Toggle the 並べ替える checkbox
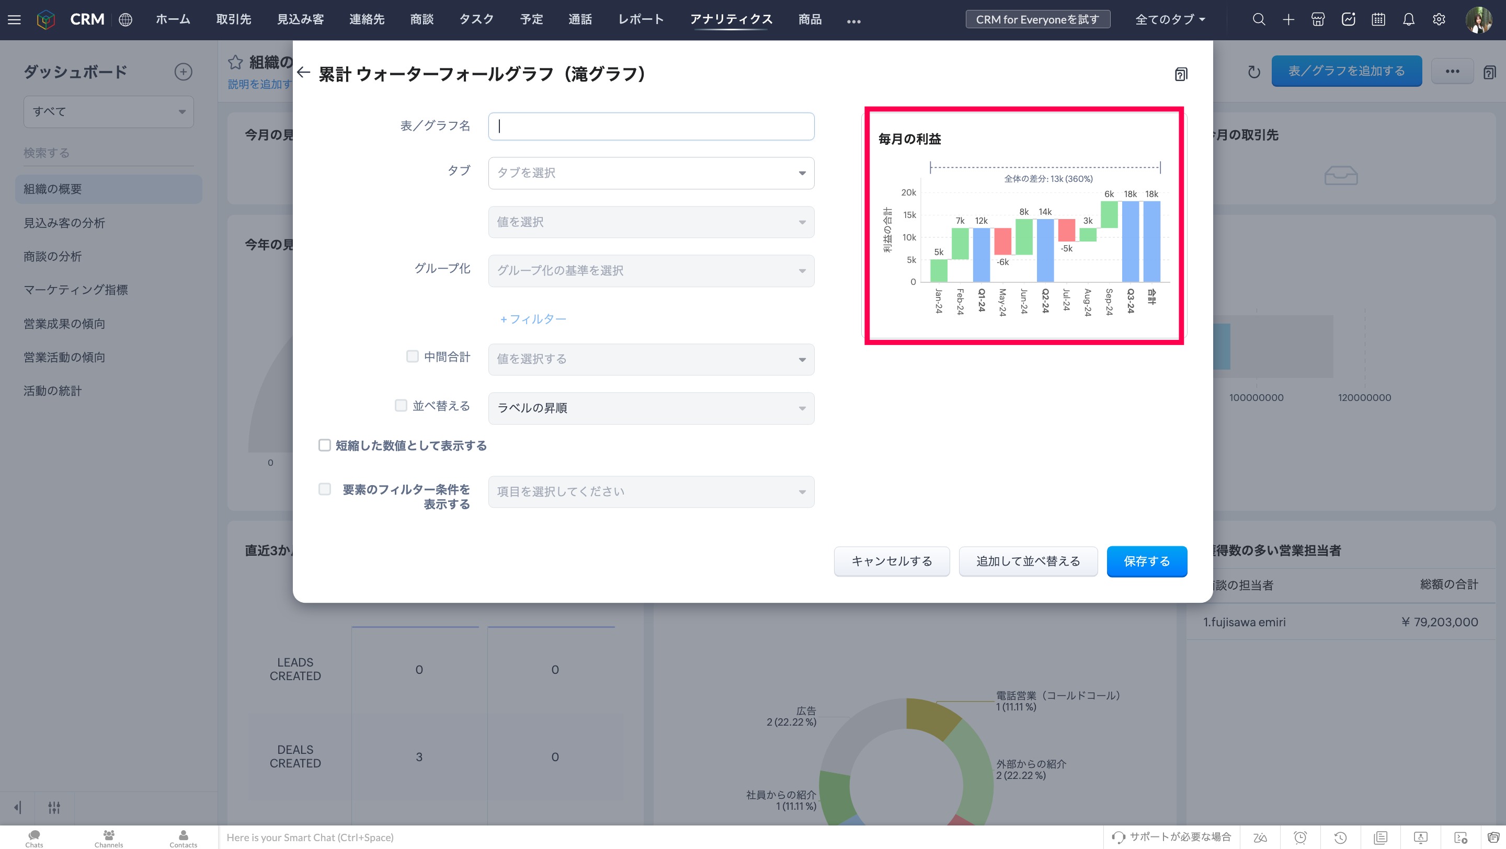Viewport: 1506px width, 849px height. tap(401, 406)
